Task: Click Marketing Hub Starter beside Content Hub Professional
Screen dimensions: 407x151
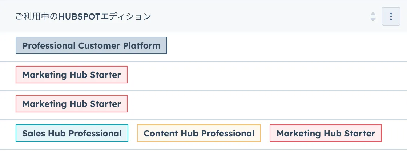Action: [x=326, y=133]
